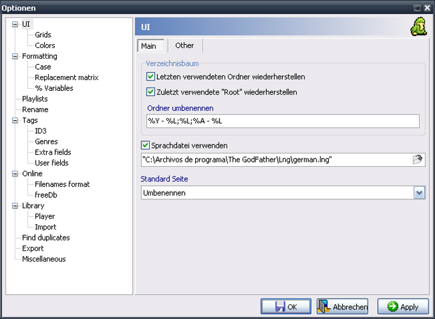Select Tags in the options tree
This screenshot has height=319, width=435.
coord(30,120)
